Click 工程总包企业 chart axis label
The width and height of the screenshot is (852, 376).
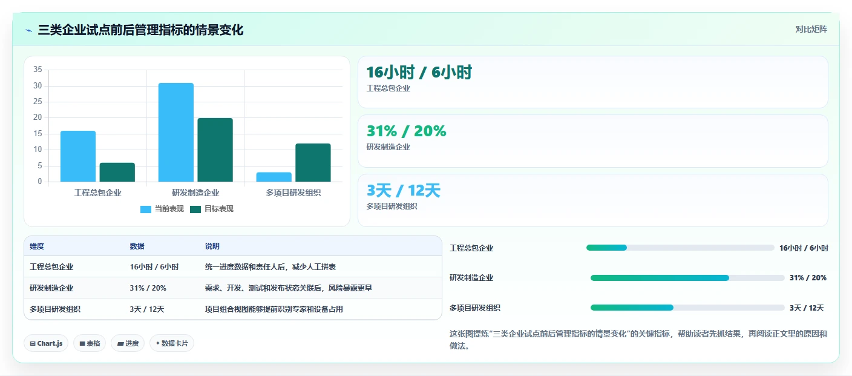coord(98,193)
